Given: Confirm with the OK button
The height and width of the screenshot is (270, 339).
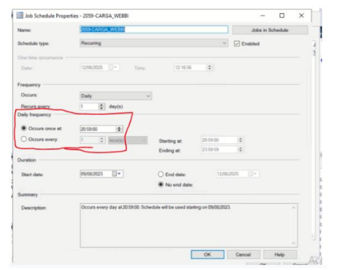Looking at the screenshot, I should 207,254.
